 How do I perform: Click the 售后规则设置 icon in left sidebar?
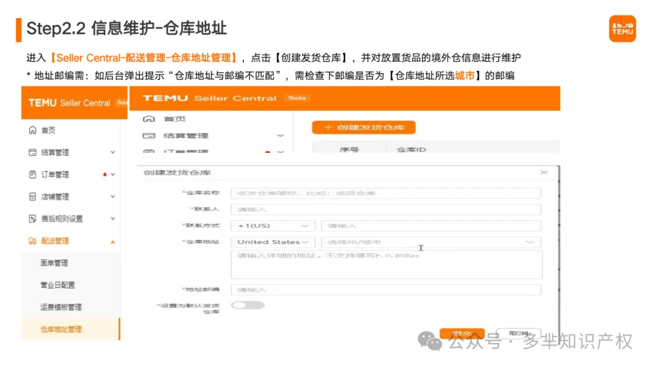tap(33, 219)
